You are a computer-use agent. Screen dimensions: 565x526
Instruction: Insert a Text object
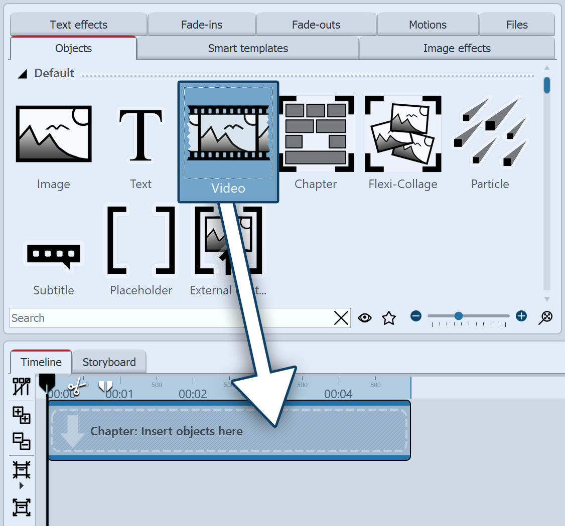(x=141, y=134)
